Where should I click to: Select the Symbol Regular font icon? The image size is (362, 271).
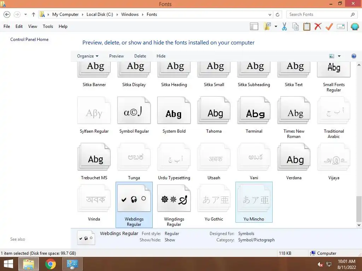134,110
